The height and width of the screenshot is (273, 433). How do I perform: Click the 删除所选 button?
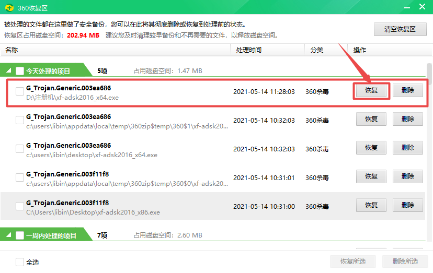click(x=405, y=262)
